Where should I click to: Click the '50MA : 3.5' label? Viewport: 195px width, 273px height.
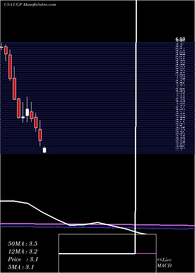click(x=23, y=244)
